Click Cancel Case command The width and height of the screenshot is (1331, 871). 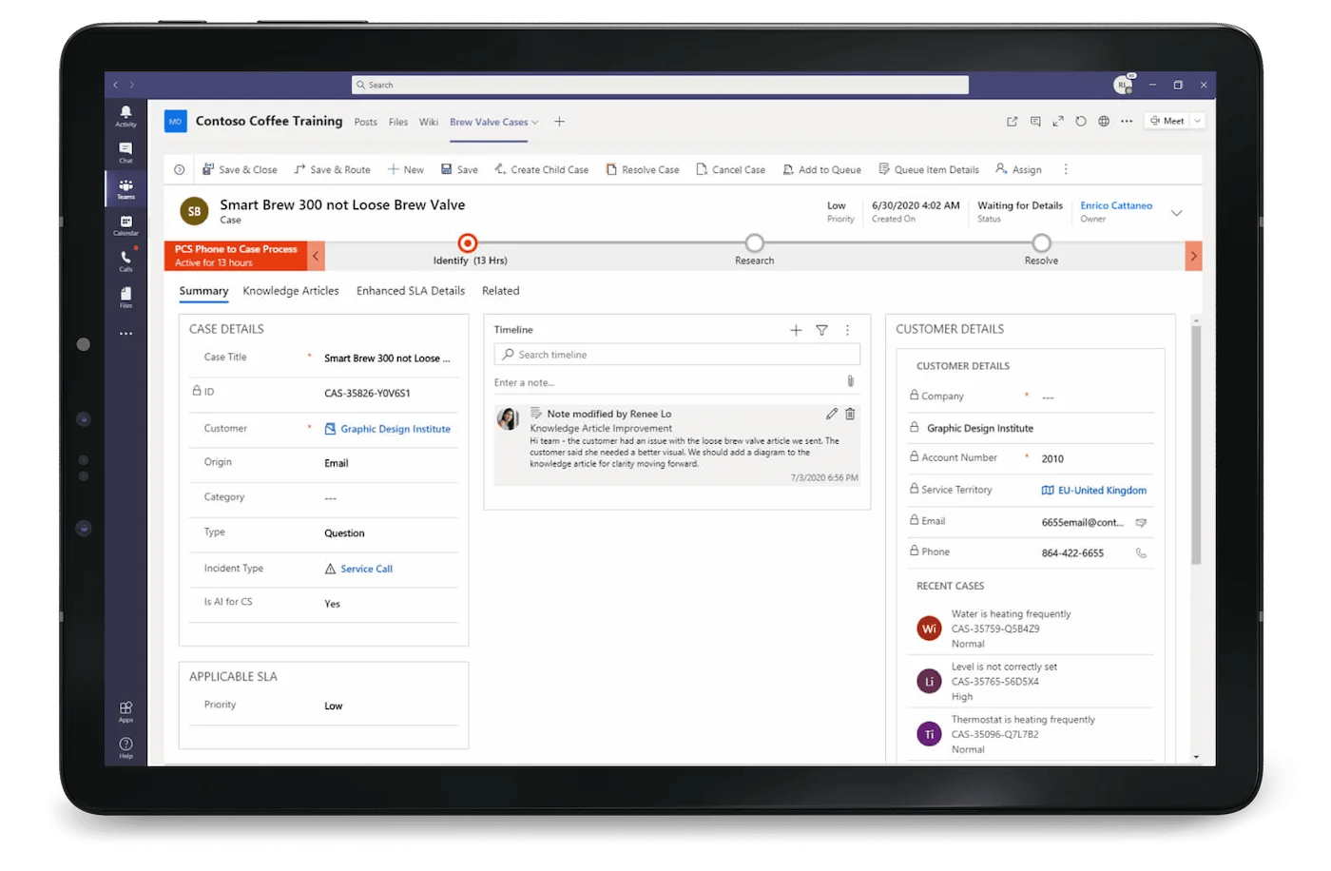click(730, 169)
